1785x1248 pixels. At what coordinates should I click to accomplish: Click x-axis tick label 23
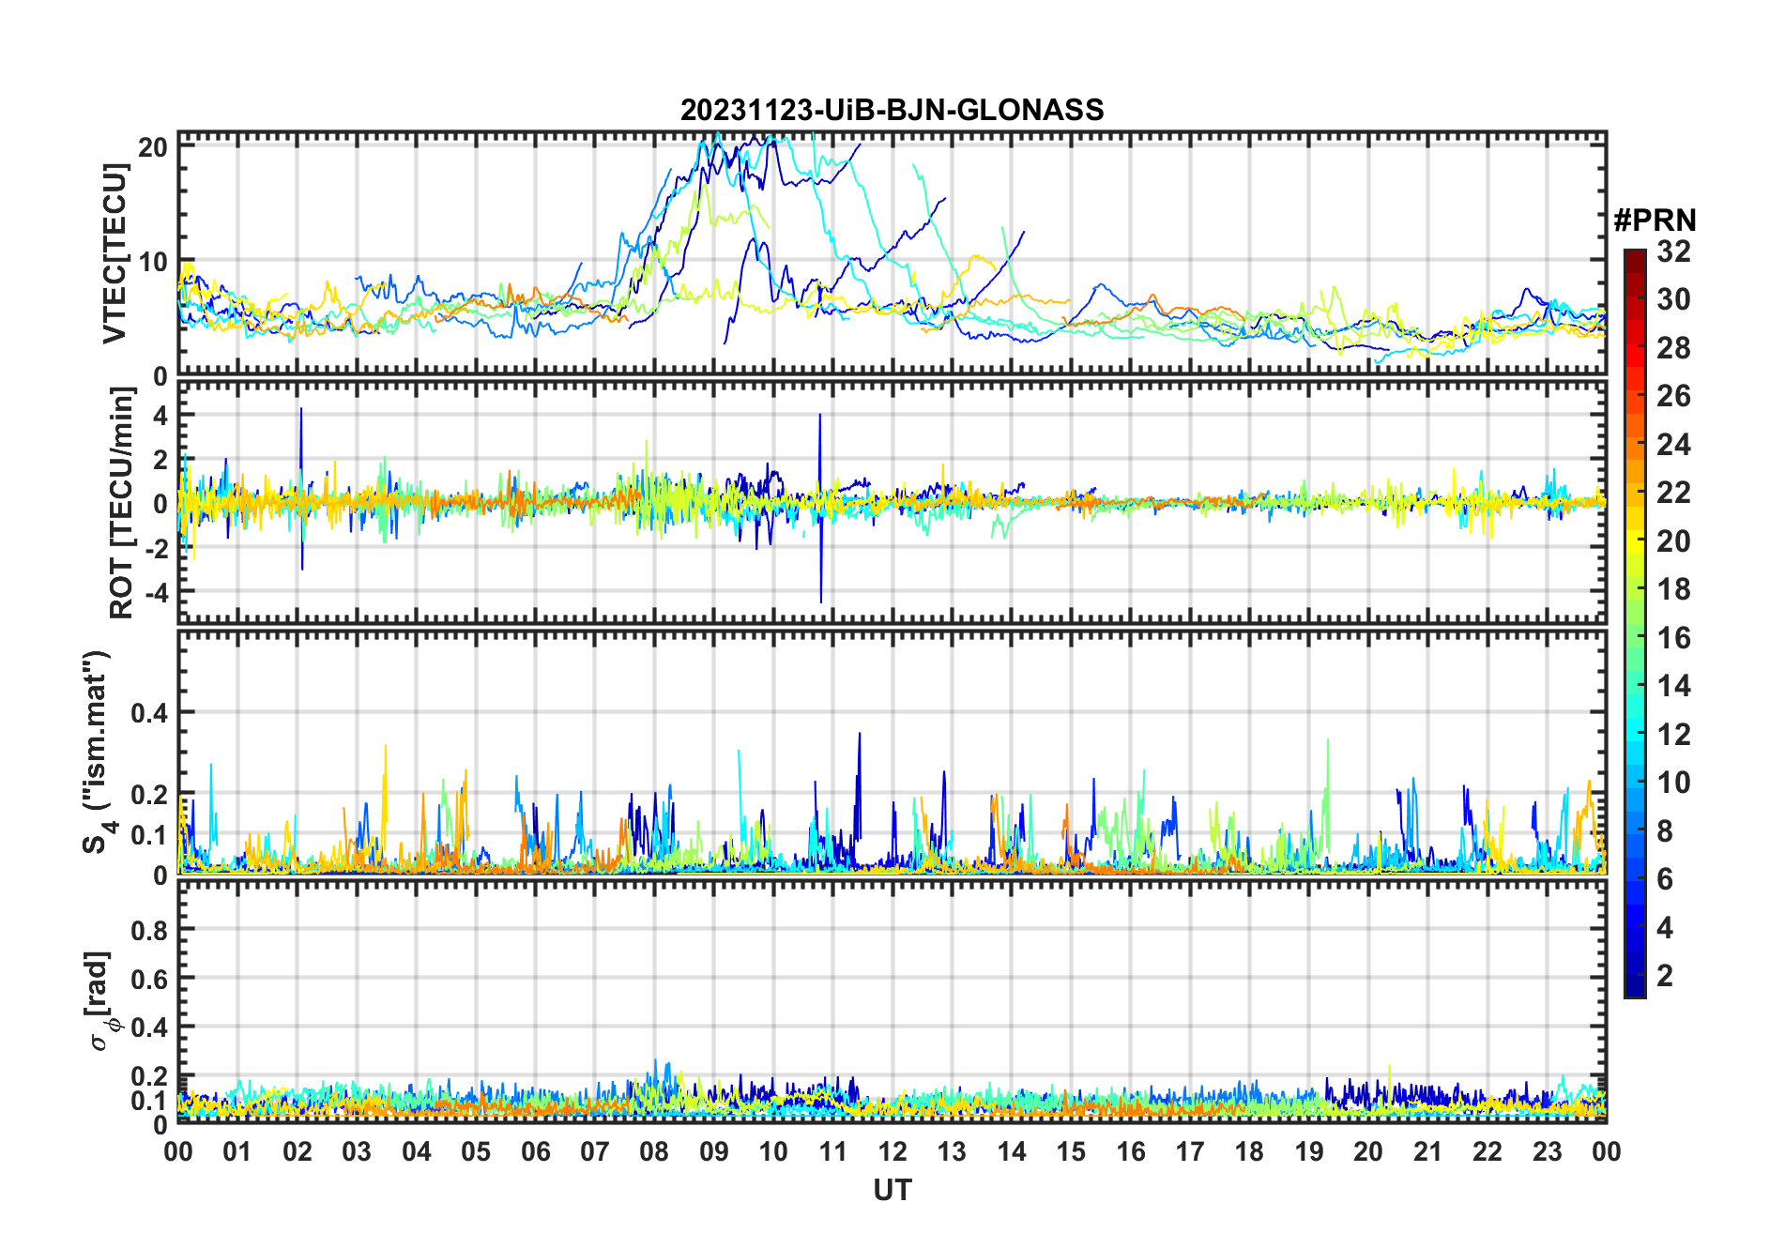(x=1548, y=1151)
